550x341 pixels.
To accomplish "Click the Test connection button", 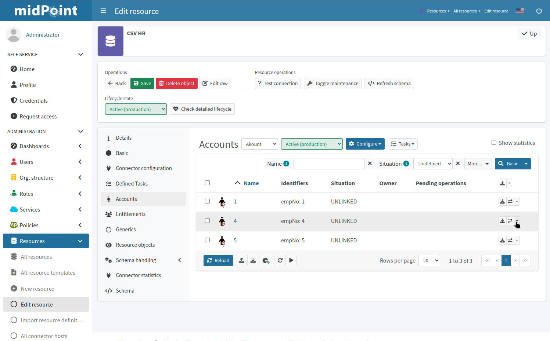I will (x=278, y=83).
